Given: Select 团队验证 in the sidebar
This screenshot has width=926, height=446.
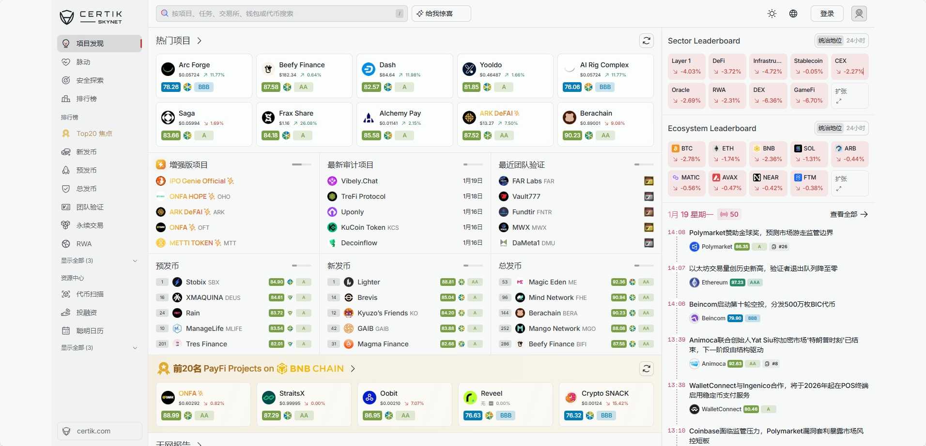Looking at the screenshot, I should click(x=90, y=207).
